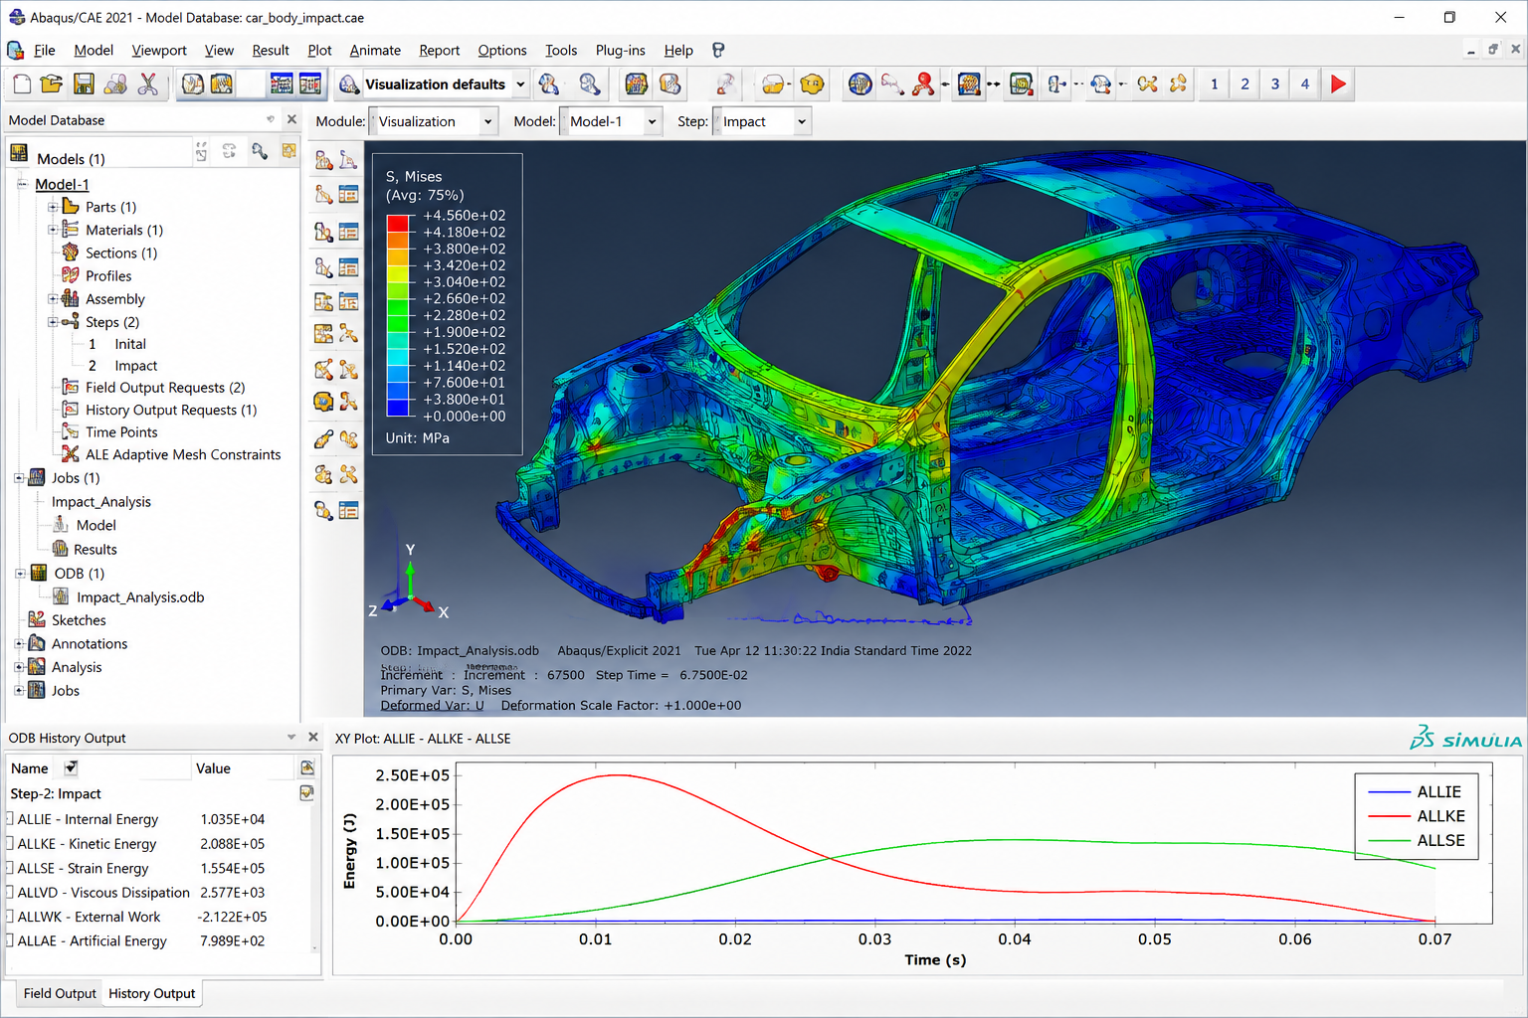Viewport: 1528px width, 1018px height.
Task: Open the Step dropdown showing Impact
Action: click(x=761, y=121)
